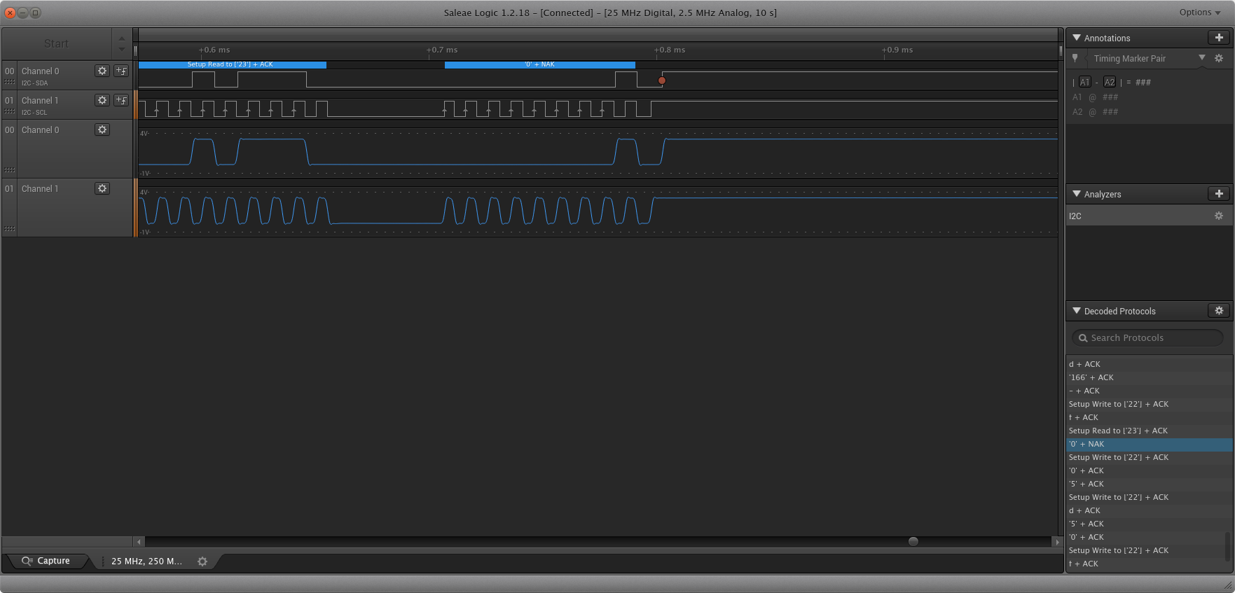
Task: Open the Options menu
Action: coord(1200,13)
